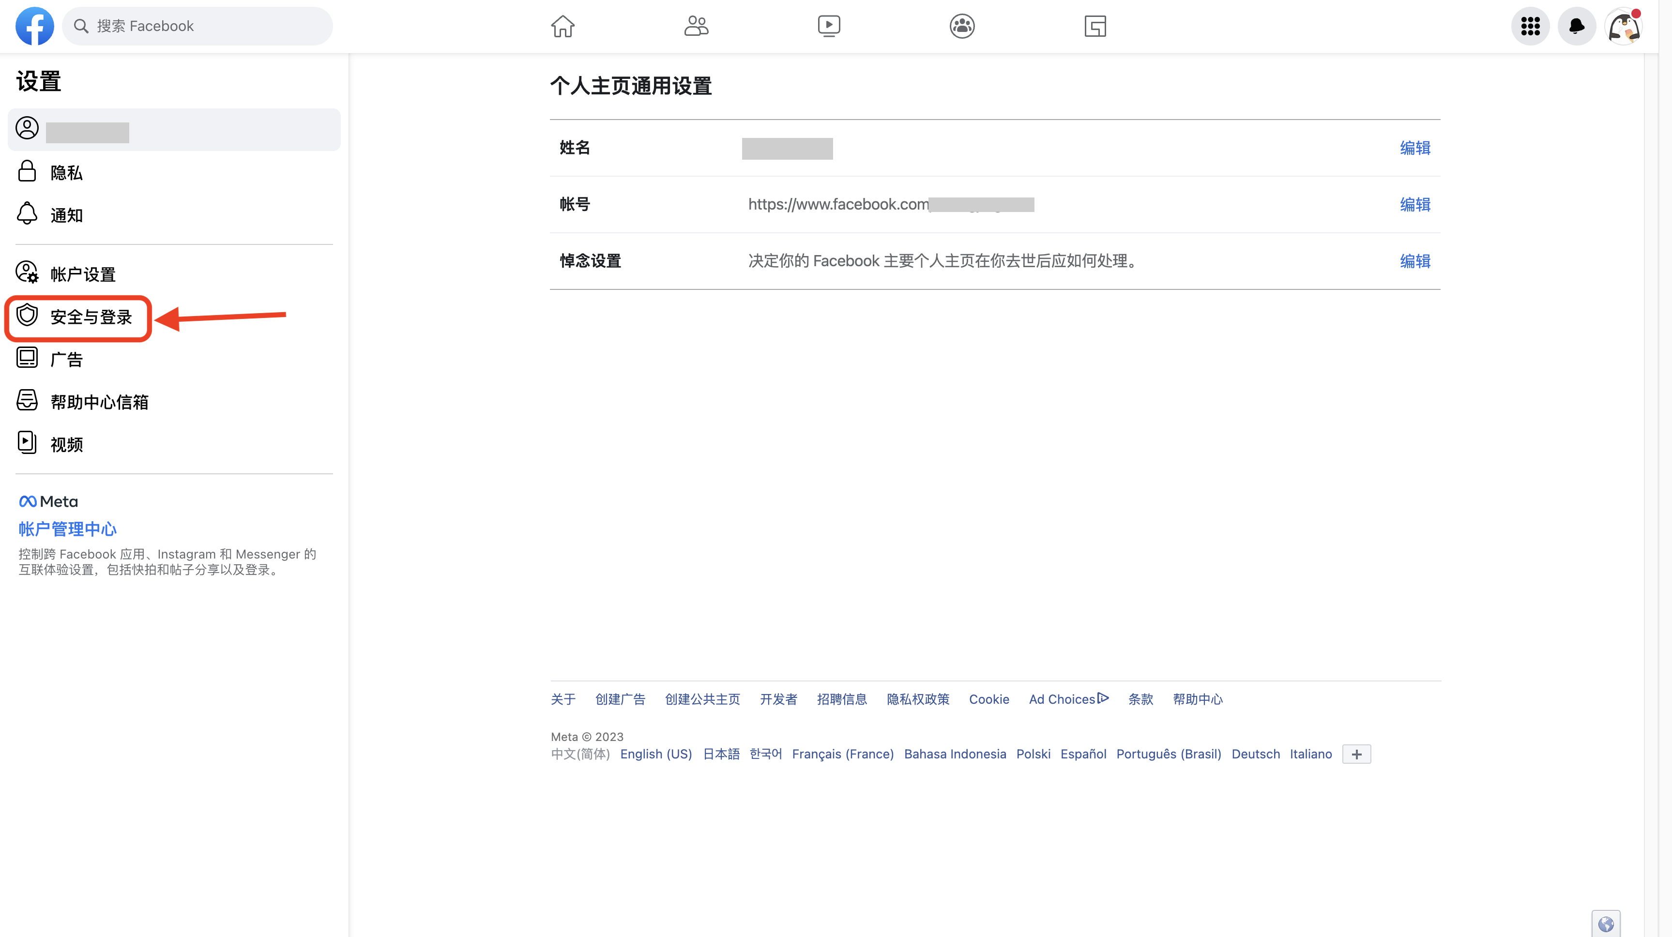Viewport: 1672px width, 937px height.
Task: Open Cookie footer link
Action: tap(988, 699)
